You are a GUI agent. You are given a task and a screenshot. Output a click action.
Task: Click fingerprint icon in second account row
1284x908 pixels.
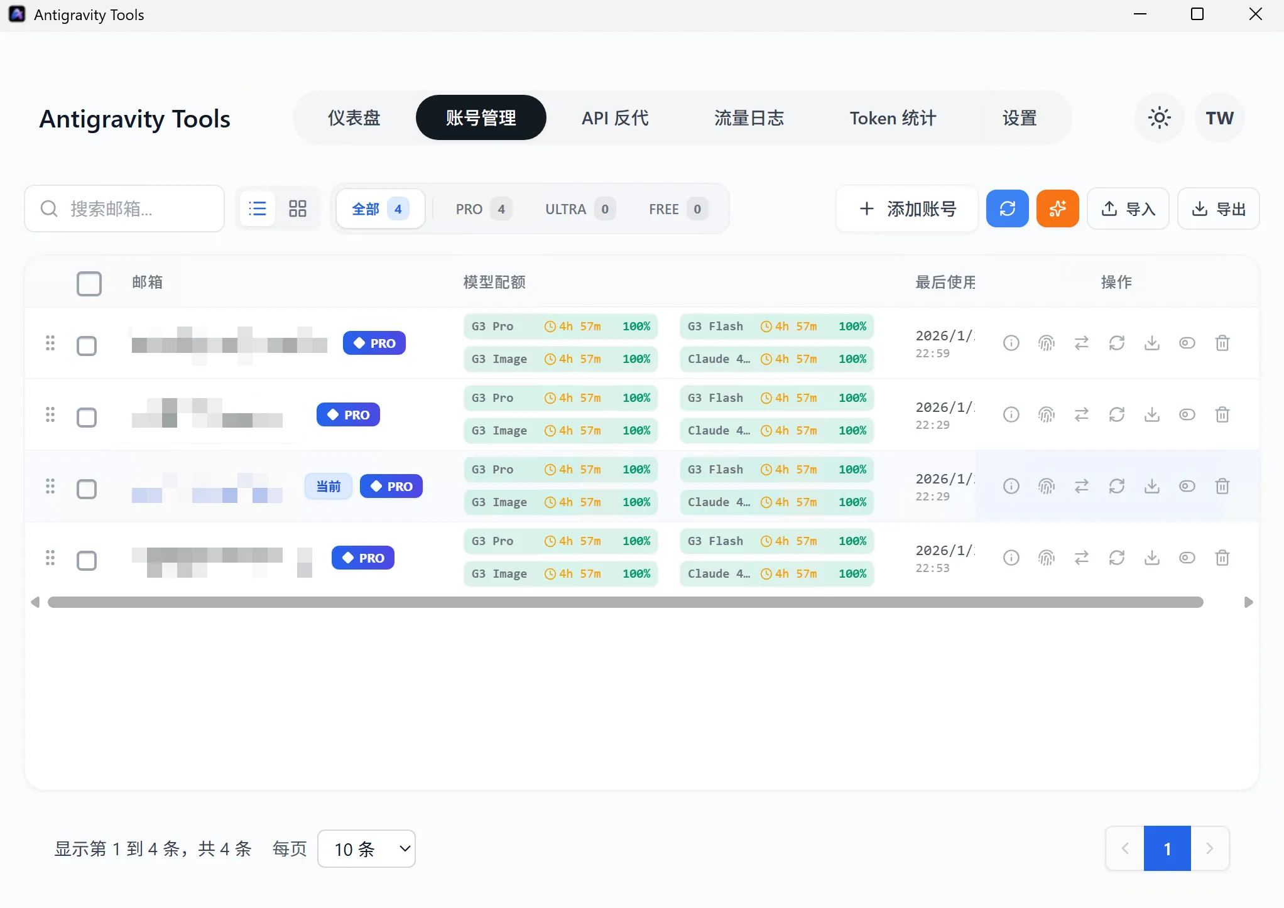1046,414
